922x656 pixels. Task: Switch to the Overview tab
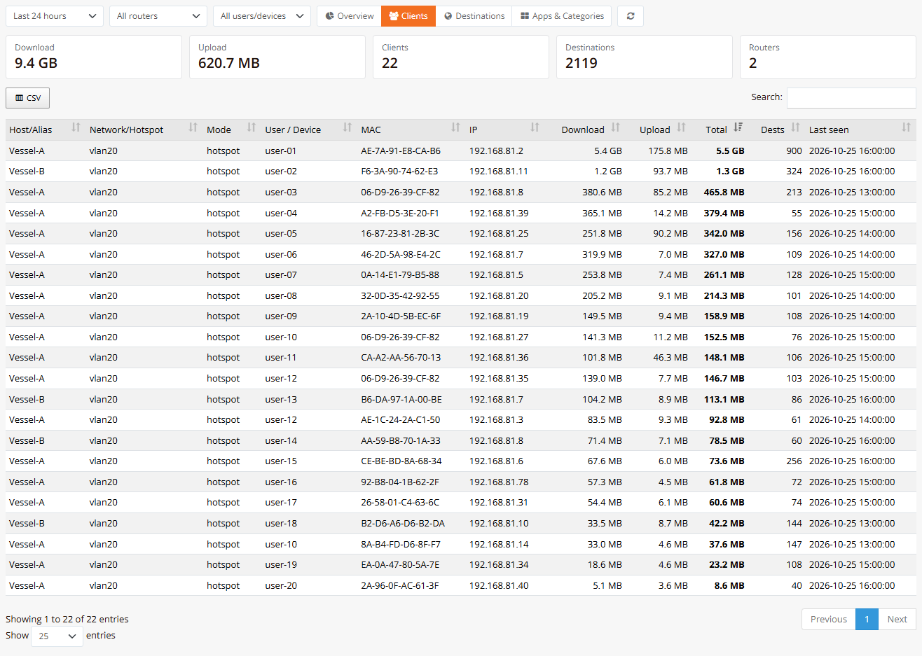click(x=349, y=16)
